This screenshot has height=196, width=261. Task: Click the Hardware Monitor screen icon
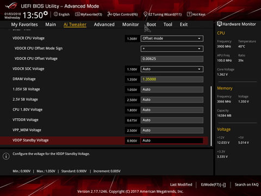[x=219, y=24]
